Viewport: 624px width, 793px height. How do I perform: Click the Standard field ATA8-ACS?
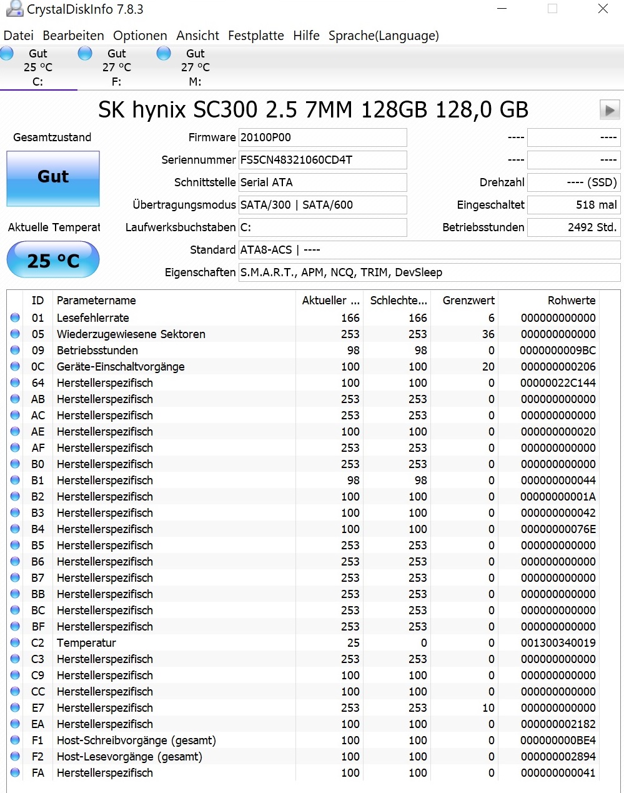tap(430, 250)
